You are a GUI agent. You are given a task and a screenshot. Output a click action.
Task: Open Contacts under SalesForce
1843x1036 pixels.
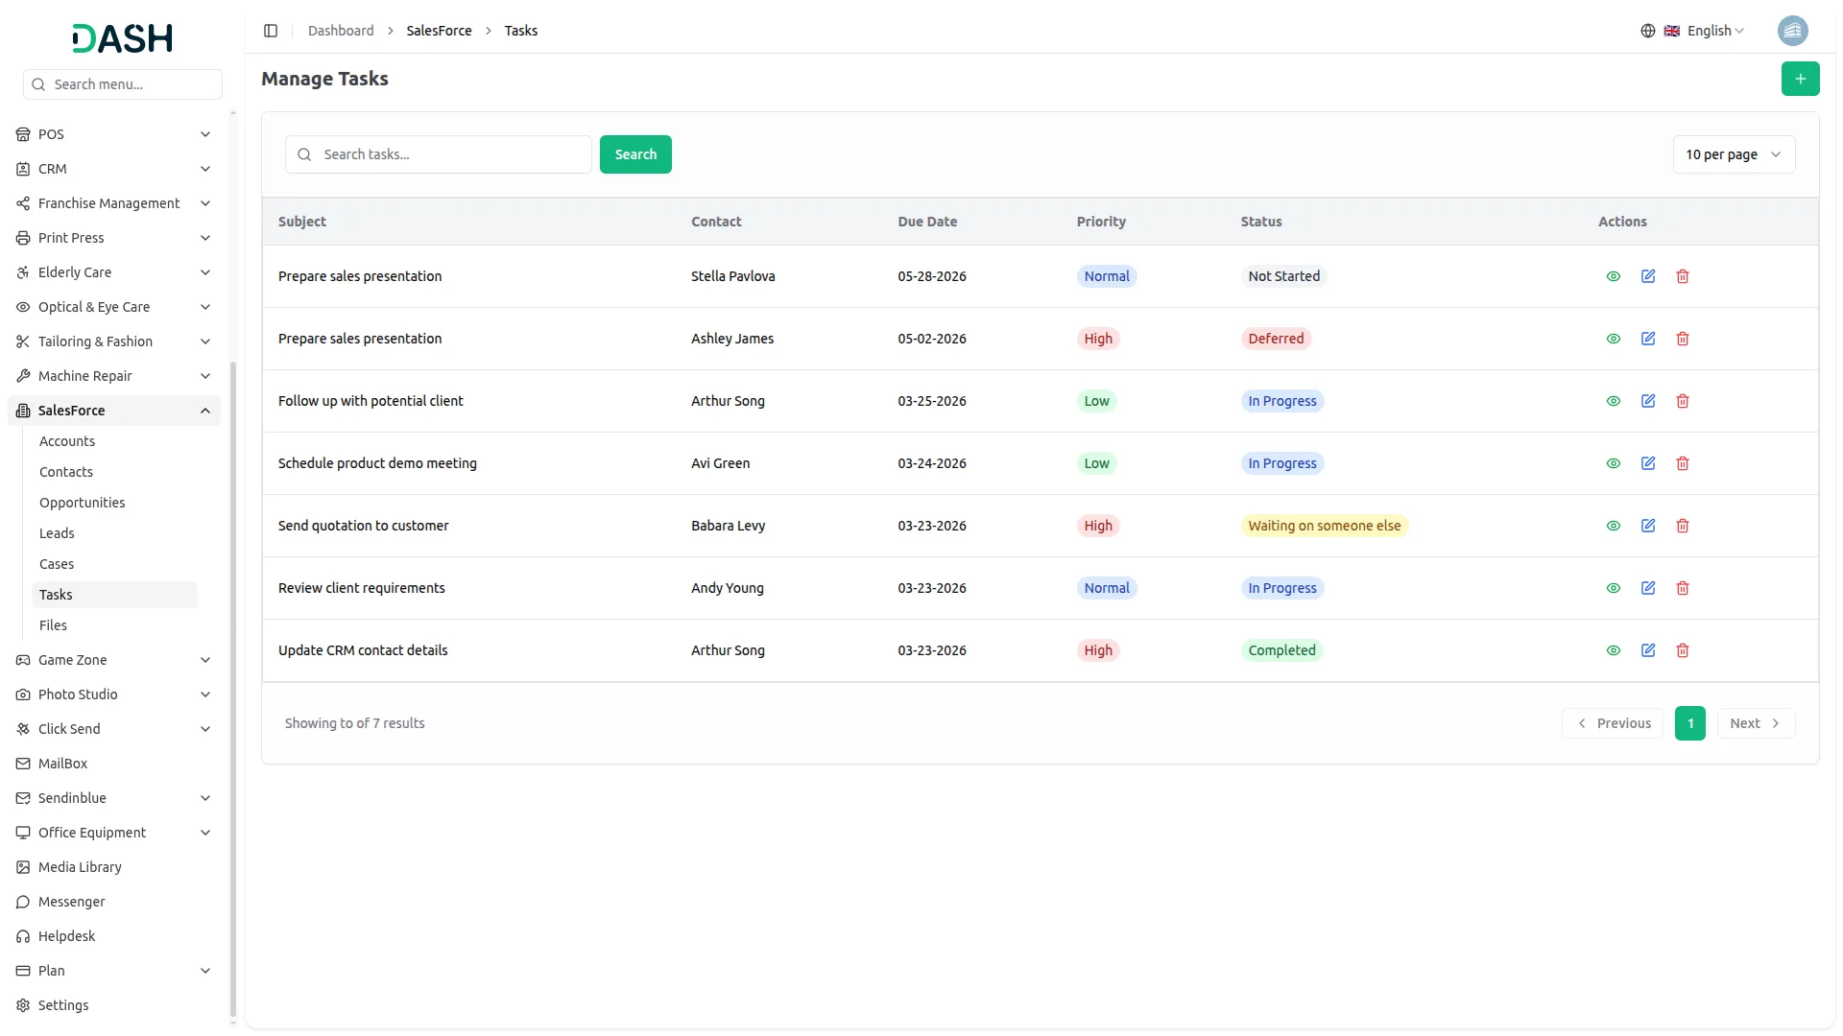tap(114, 472)
